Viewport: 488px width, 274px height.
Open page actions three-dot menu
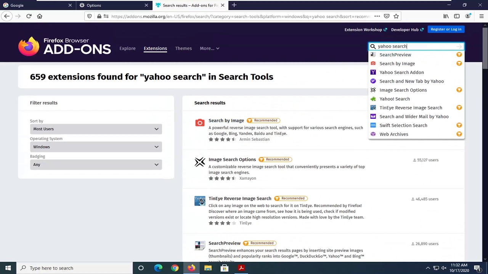(377, 16)
